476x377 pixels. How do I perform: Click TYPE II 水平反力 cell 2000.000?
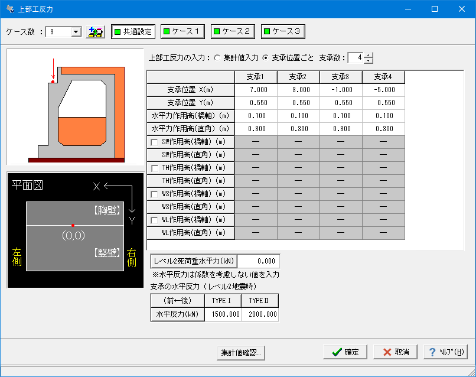260,314
